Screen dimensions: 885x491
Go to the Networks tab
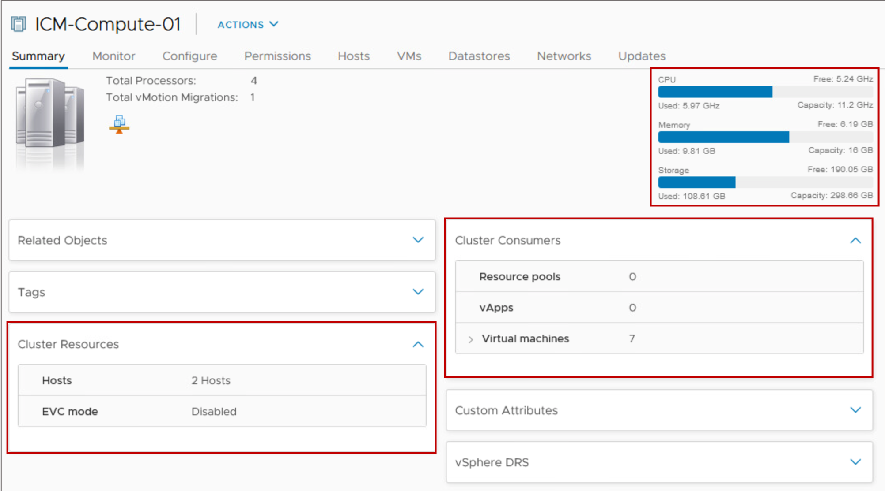click(x=564, y=56)
